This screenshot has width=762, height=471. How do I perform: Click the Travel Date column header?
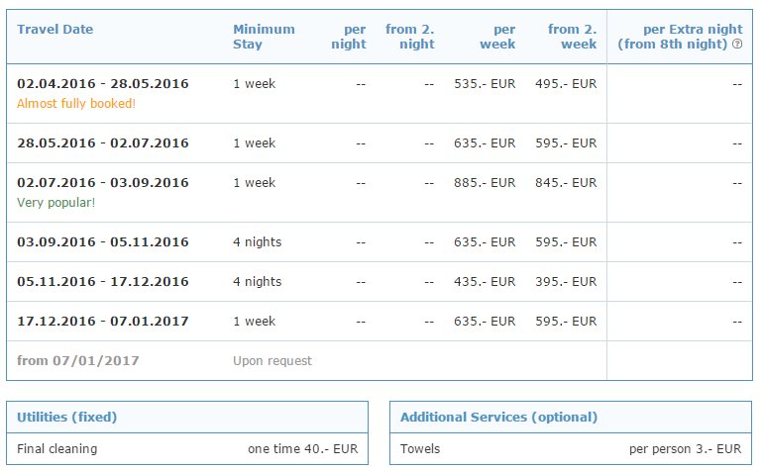(55, 29)
